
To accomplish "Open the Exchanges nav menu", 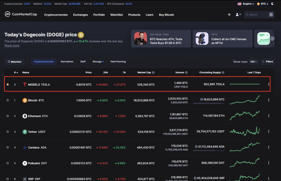I will click(x=80, y=15).
